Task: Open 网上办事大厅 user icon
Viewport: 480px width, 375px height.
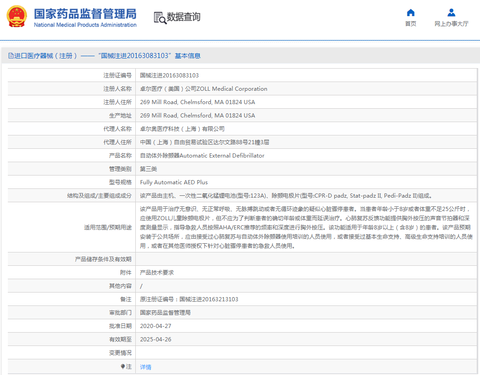Action: click(451, 12)
